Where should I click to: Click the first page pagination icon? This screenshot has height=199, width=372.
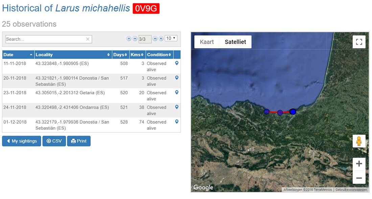pyautogui.click(x=129, y=39)
